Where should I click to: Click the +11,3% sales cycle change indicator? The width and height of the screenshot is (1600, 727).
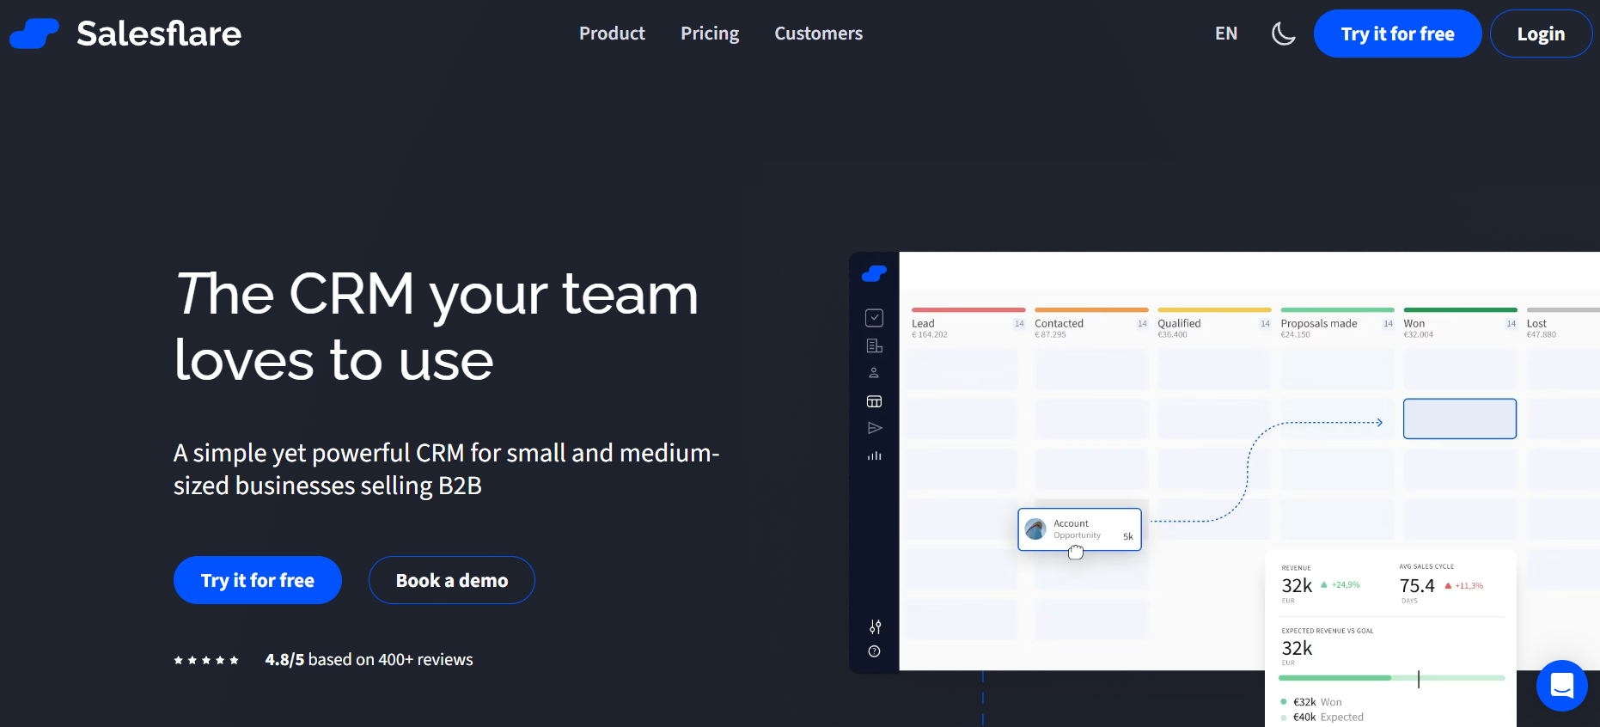[1463, 586]
